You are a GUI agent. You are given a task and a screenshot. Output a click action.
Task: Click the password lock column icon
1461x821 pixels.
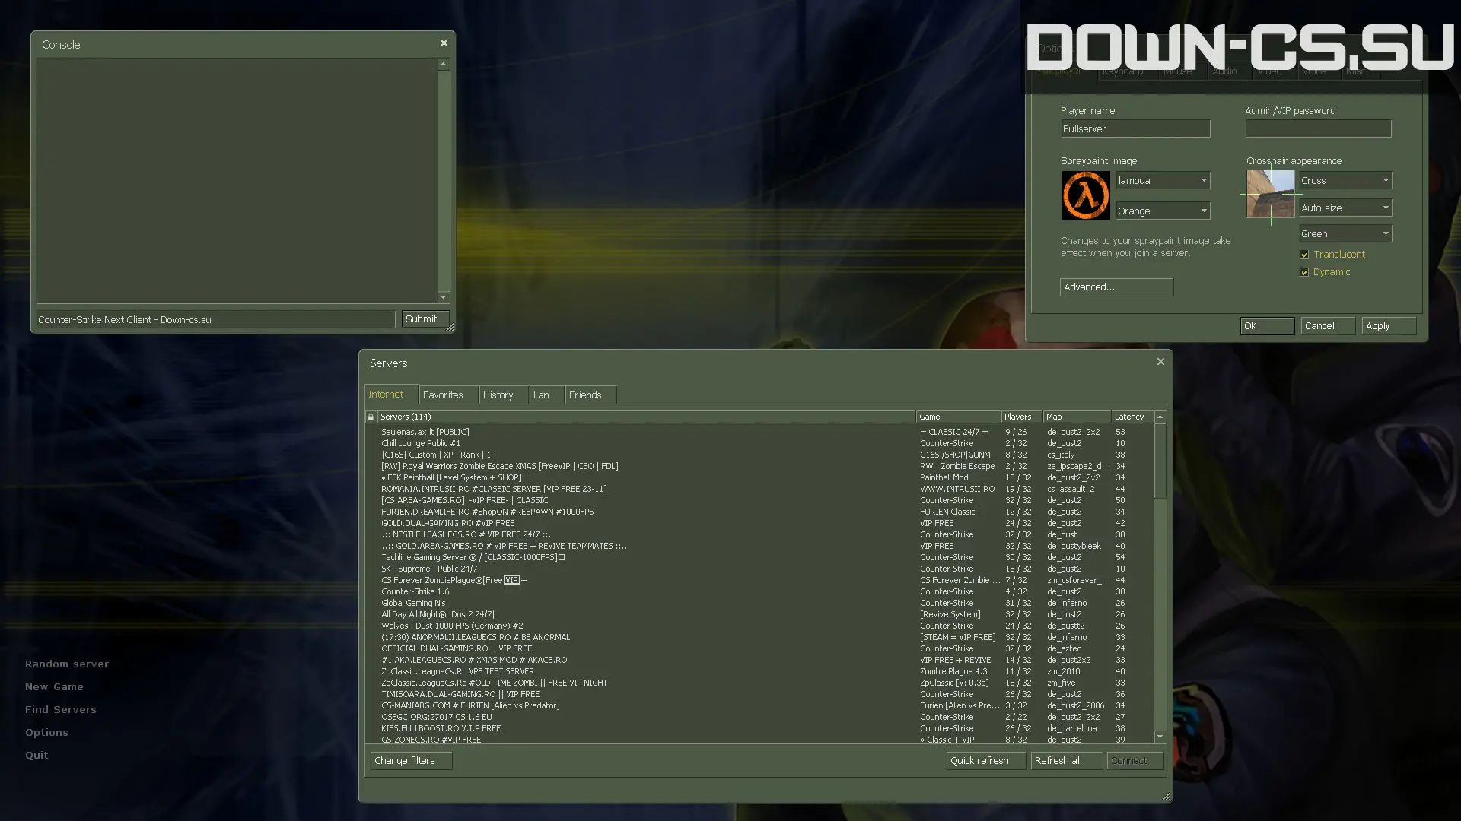(x=371, y=417)
